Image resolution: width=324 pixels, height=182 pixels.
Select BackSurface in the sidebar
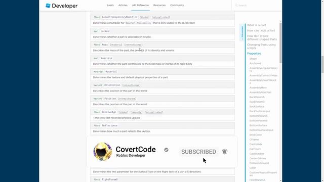257,107
